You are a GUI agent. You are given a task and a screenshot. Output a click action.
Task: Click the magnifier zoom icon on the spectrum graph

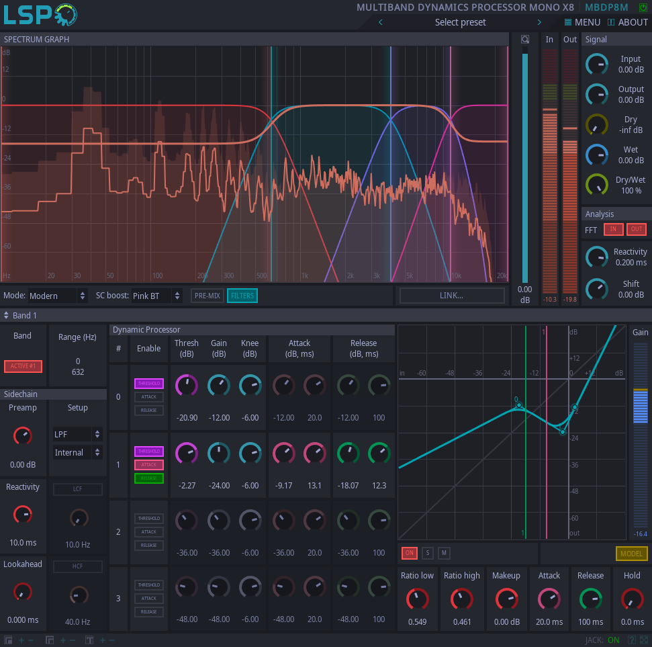[526, 39]
